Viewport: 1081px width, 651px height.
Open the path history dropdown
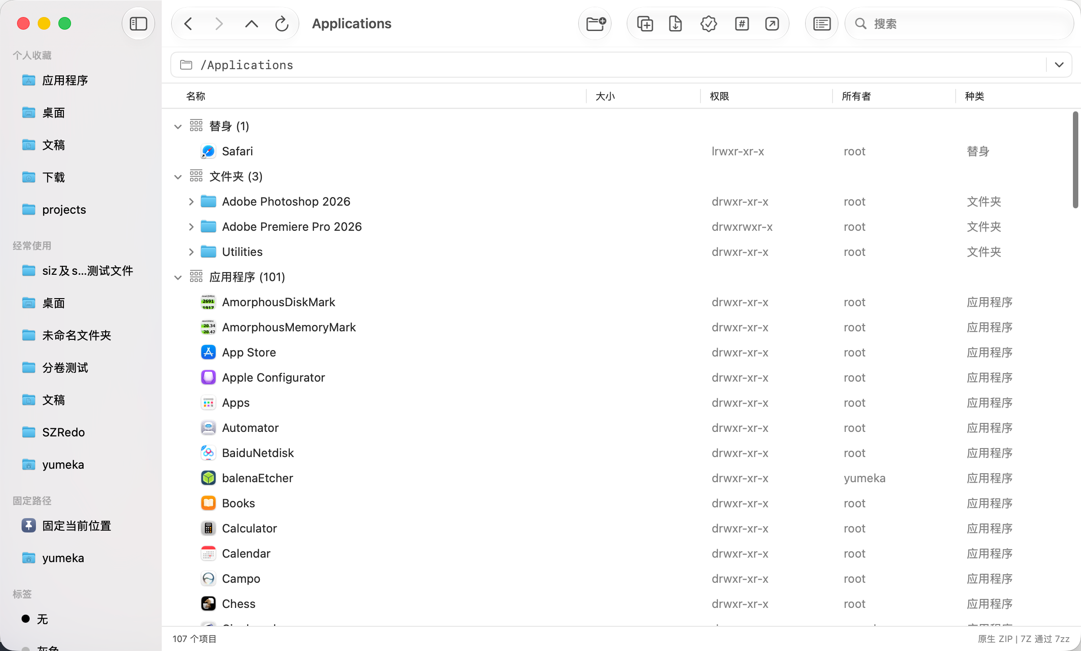1059,65
